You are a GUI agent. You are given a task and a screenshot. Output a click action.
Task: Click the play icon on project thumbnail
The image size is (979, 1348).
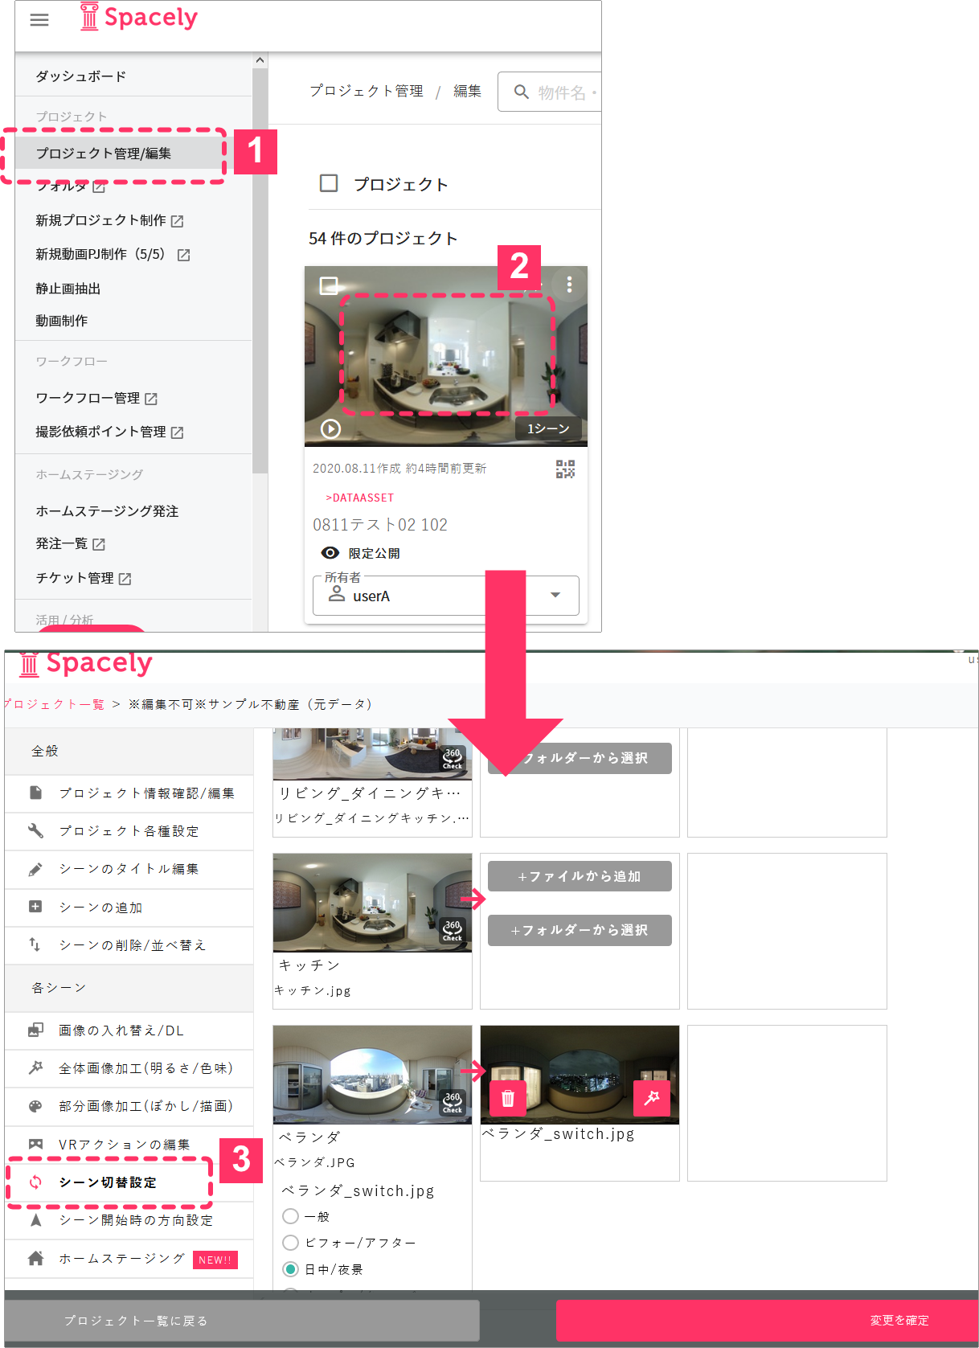pyautogui.click(x=330, y=428)
